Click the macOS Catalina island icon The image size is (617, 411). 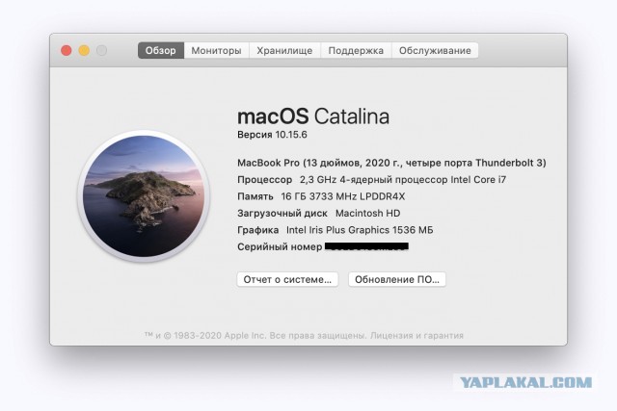click(144, 195)
